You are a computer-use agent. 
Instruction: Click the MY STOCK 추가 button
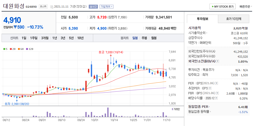[222, 7]
